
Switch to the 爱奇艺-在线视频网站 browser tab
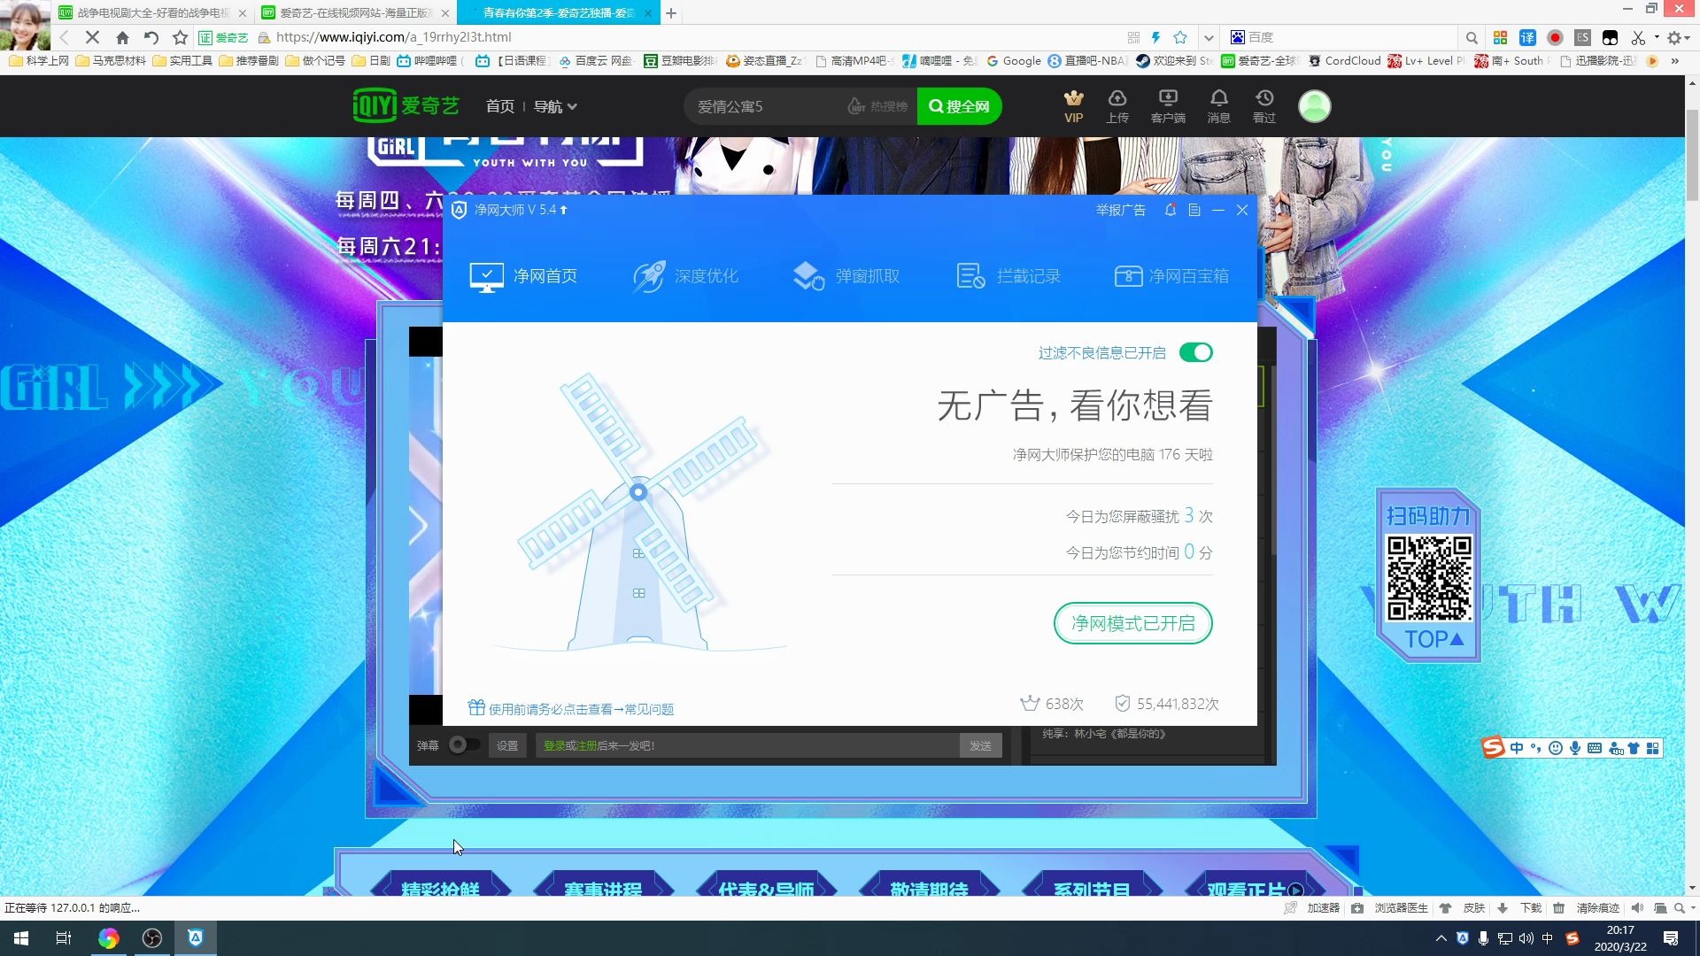355,13
